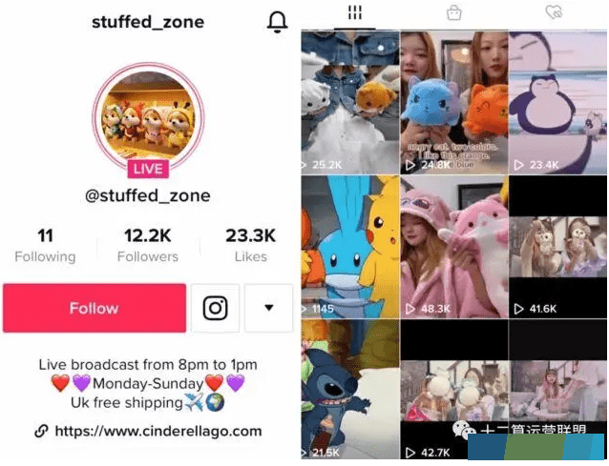Image resolution: width=609 pixels, height=466 pixels.
Task: Switch to the liked videos heart tab
Action: click(x=554, y=12)
